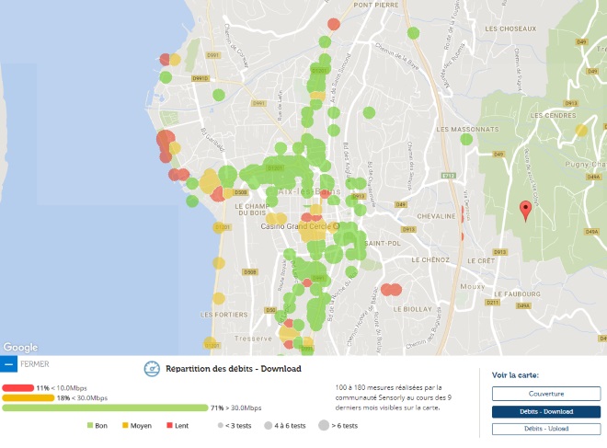The width and height of the screenshot is (607, 448).
Task: Click the green 71% speed bar
Action: [106, 407]
